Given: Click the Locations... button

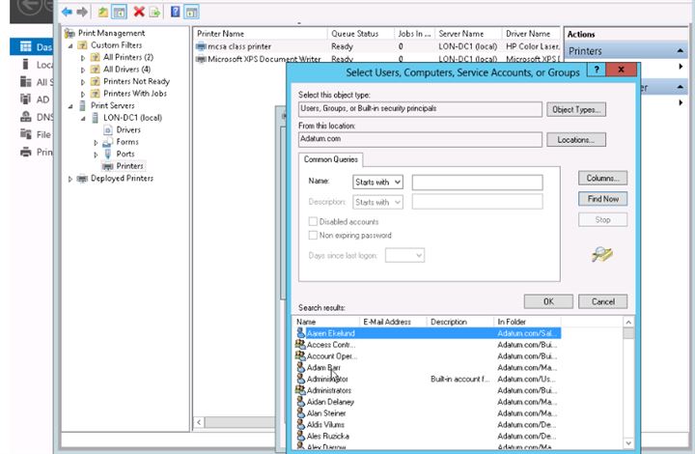Looking at the screenshot, I should (575, 140).
